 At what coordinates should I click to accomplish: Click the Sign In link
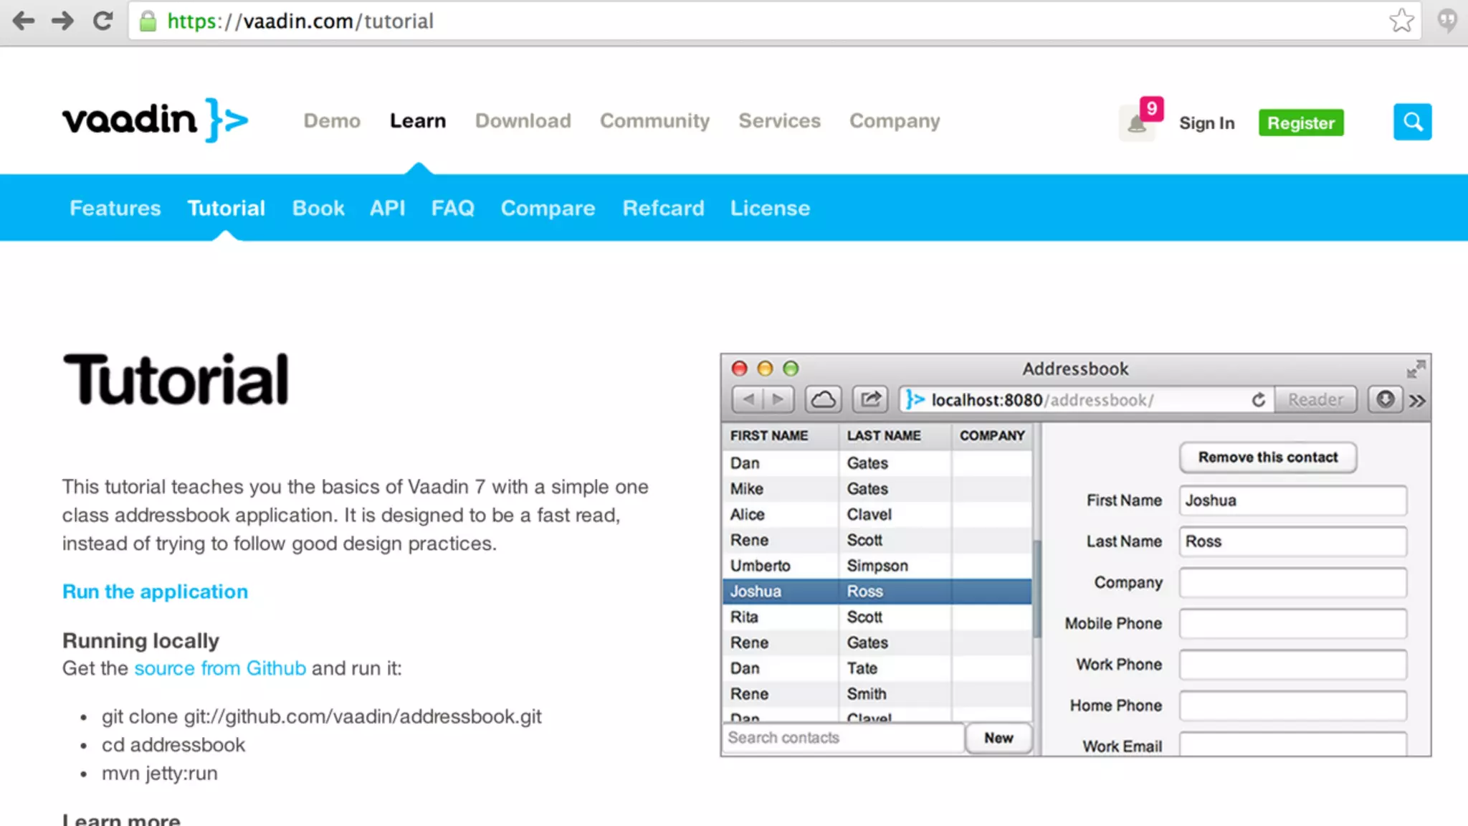point(1206,123)
